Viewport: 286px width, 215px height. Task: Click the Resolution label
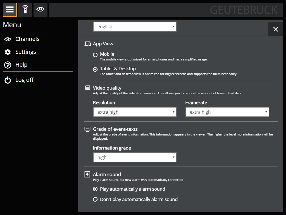pos(104,102)
